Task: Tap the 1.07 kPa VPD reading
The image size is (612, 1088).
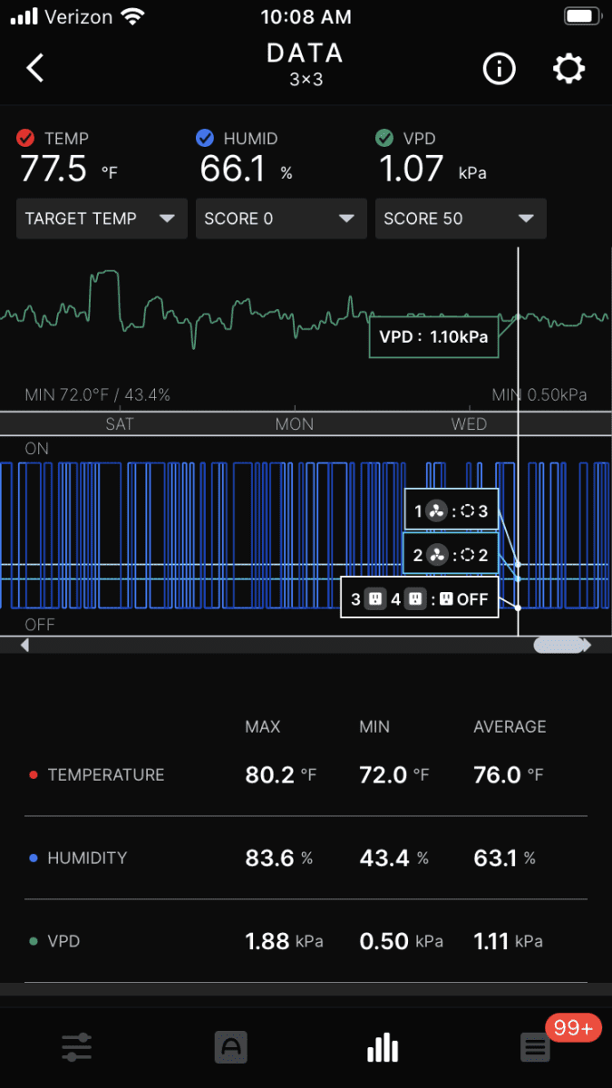Action: point(432,170)
